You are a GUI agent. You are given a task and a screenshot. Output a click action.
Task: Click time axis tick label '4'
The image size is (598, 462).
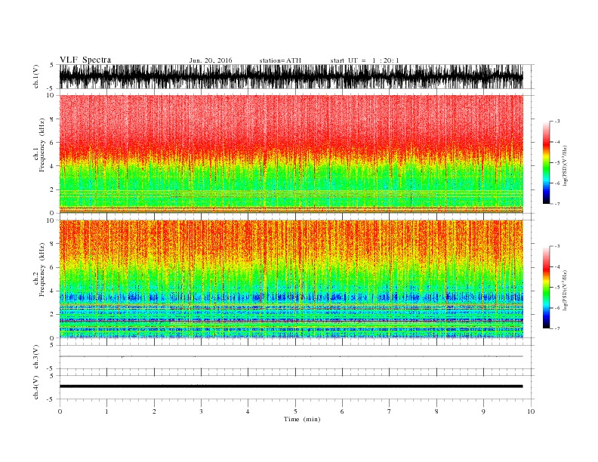point(248,411)
